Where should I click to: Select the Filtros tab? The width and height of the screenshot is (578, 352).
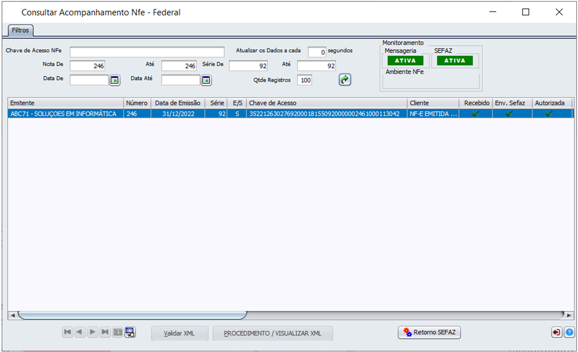click(20, 30)
